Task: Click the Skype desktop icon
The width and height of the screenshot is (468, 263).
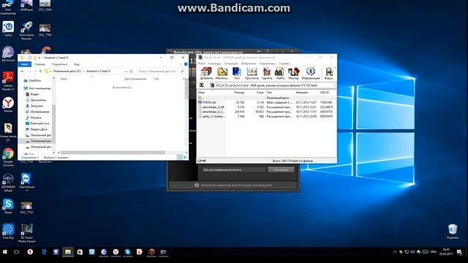Action: coord(8,206)
